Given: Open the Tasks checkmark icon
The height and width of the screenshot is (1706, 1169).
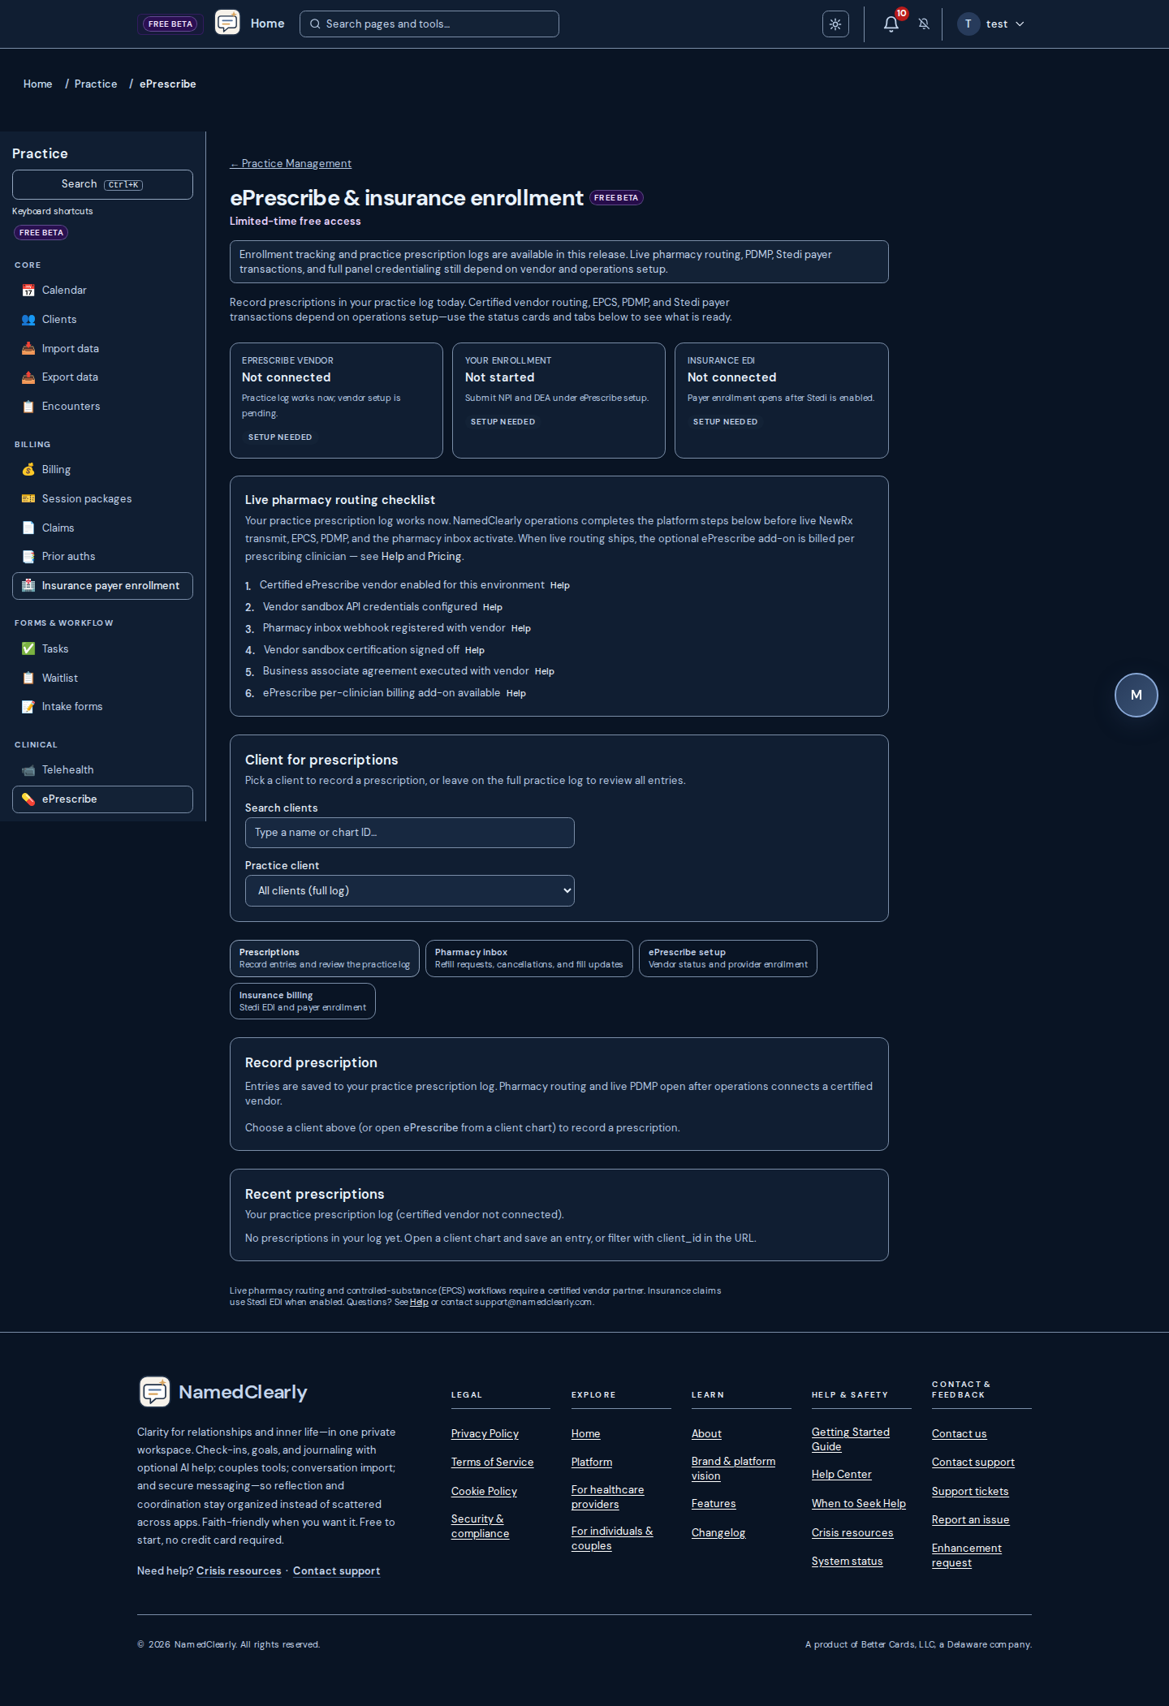Looking at the screenshot, I should pos(28,649).
